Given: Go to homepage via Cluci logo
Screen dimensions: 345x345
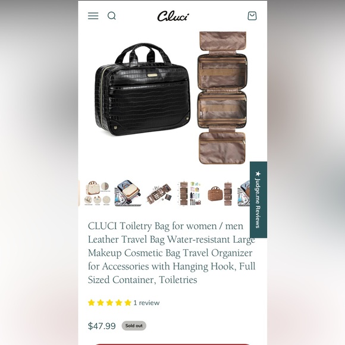Looking at the screenshot, I should (173, 16).
